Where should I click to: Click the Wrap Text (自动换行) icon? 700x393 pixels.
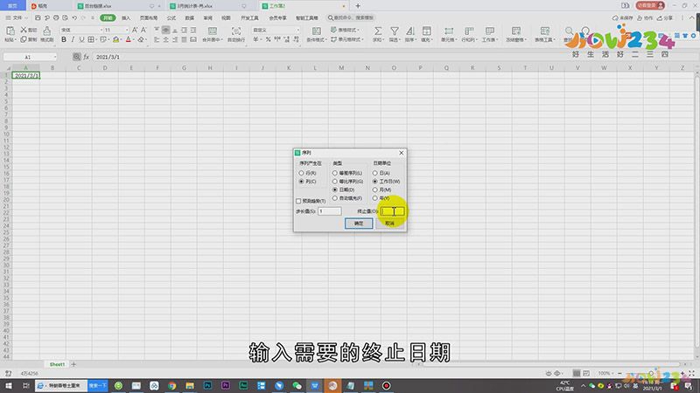click(236, 31)
